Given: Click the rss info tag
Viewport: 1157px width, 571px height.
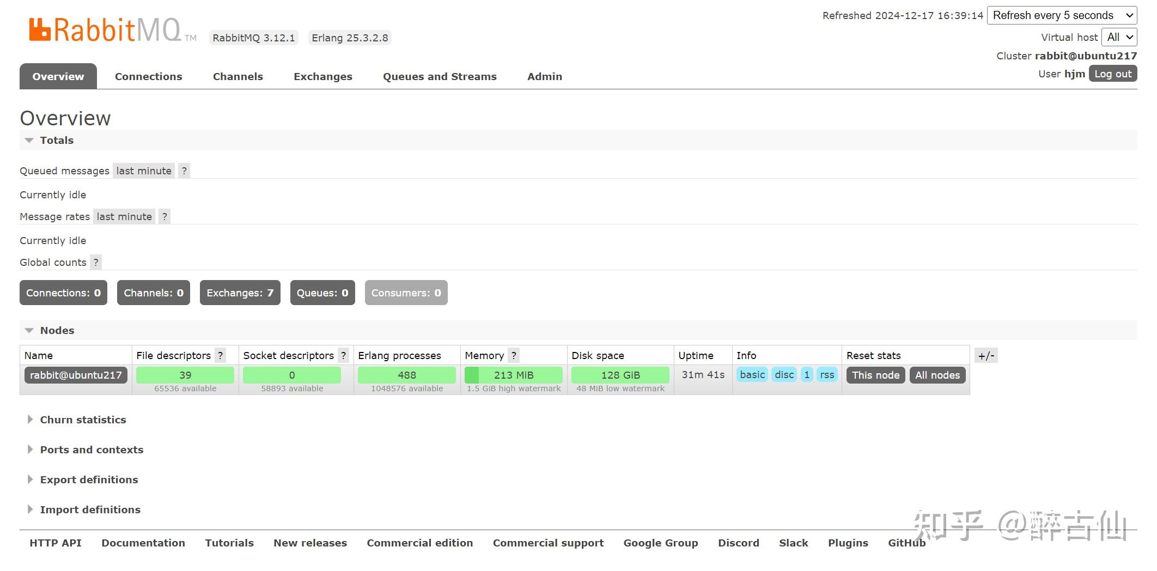Looking at the screenshot, I should (x=827, y=375).
